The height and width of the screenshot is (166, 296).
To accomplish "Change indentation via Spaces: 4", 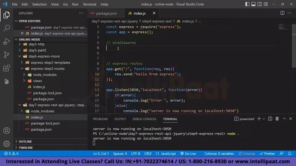I will point(120,154).
